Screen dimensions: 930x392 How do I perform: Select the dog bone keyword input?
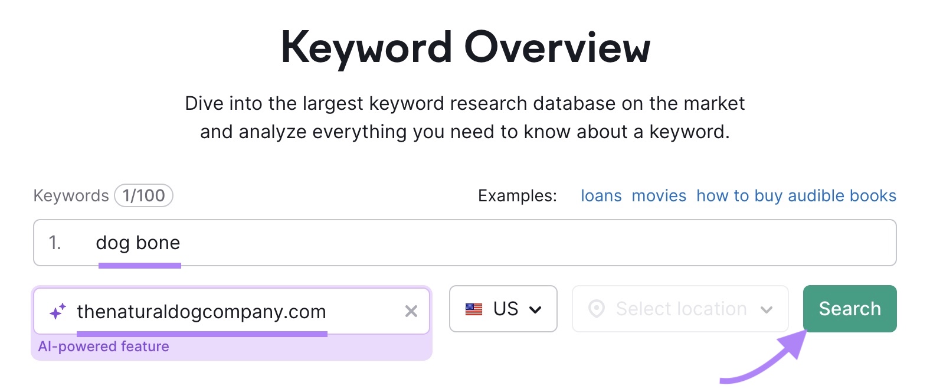click(x=139, y=242)
